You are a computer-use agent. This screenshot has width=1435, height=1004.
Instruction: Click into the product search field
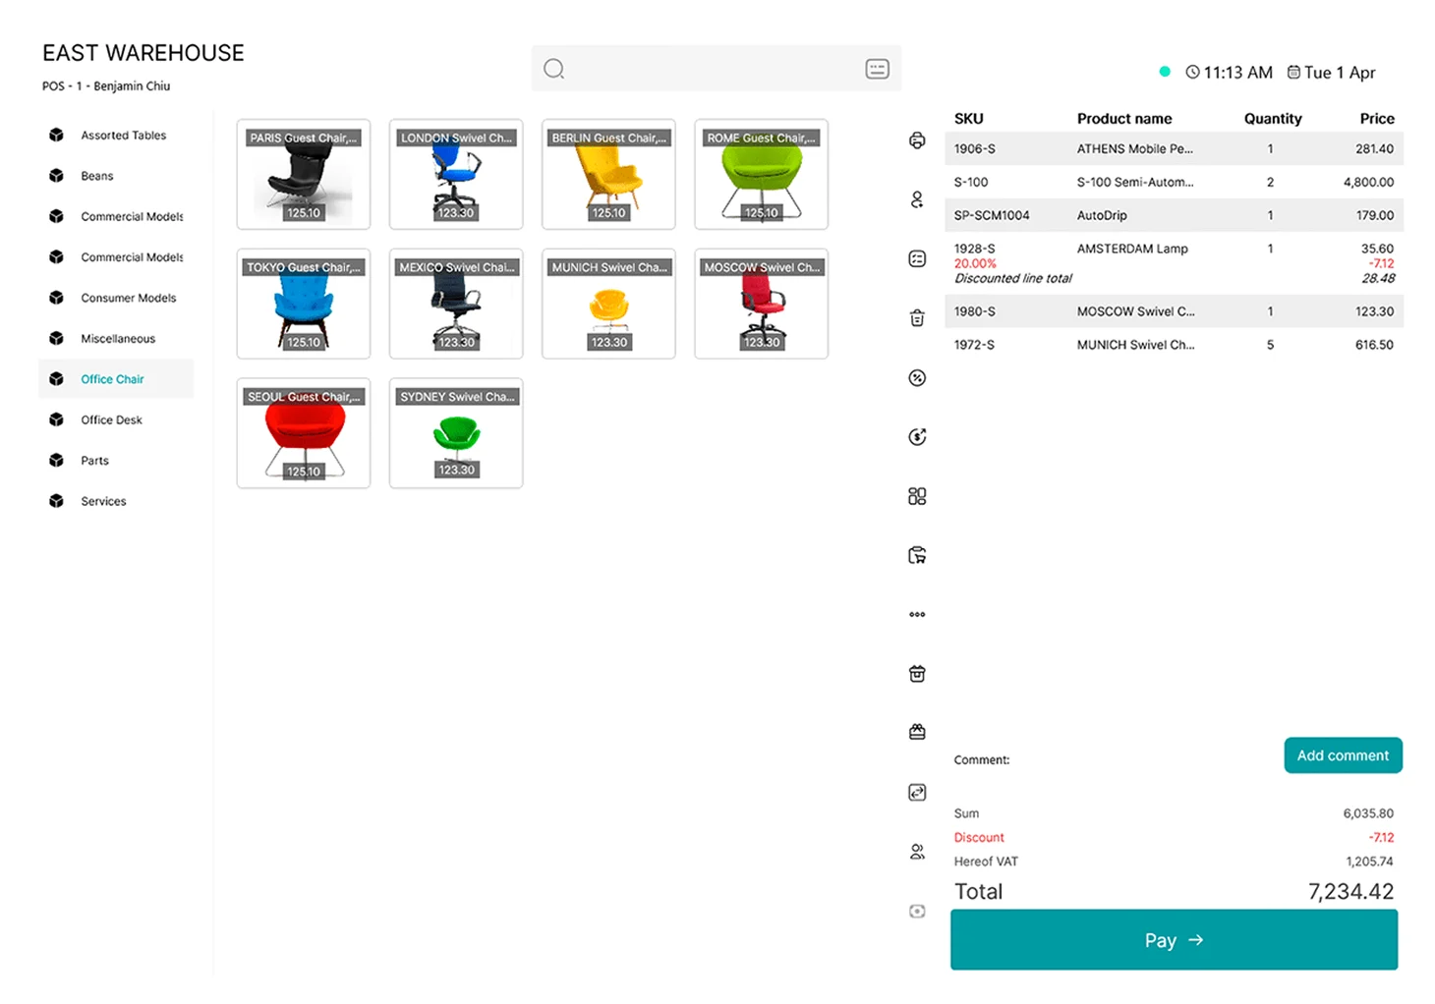tap(715, 68)
